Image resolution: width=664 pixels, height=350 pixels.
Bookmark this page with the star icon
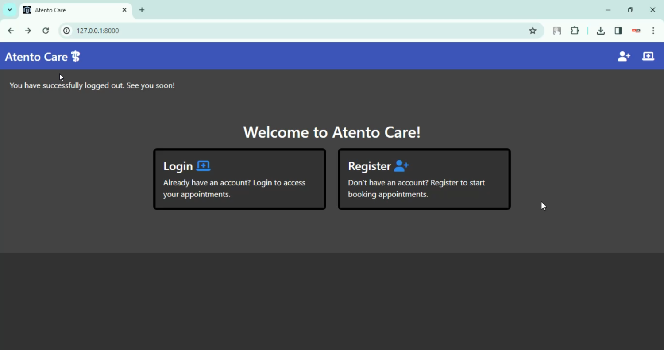coord(533,31)
